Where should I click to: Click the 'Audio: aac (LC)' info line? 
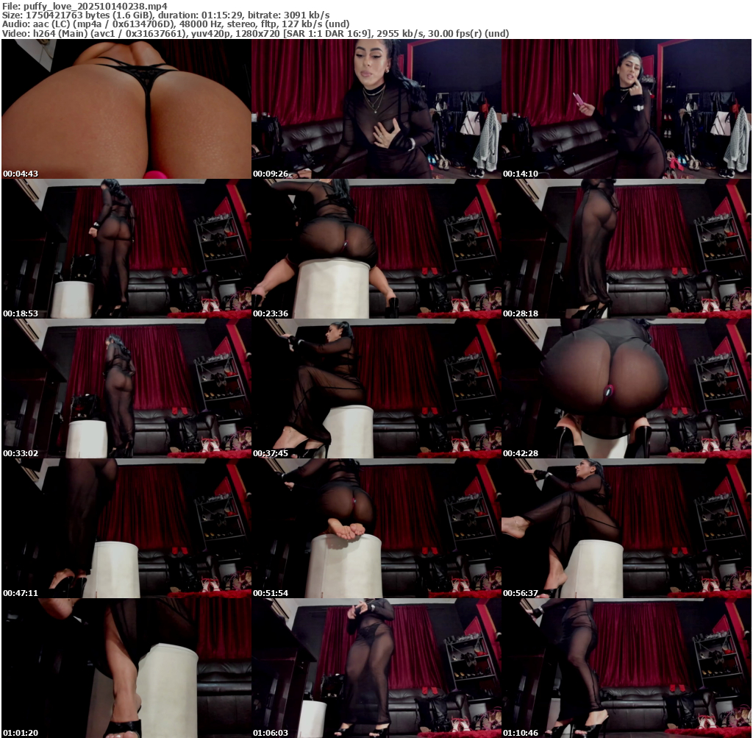tap(176, 24)
